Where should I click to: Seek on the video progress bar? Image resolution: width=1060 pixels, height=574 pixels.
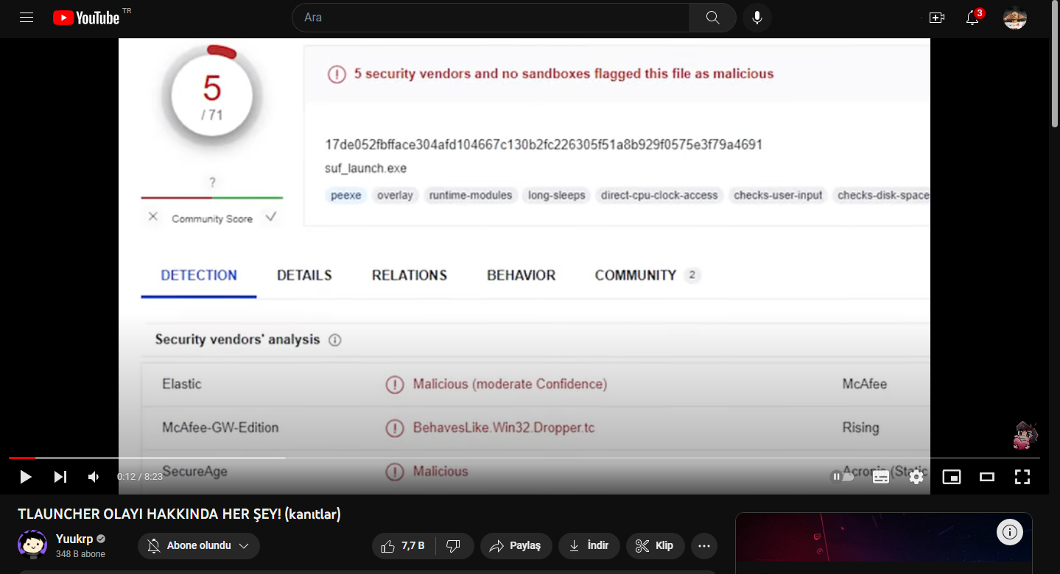(524, 458)
